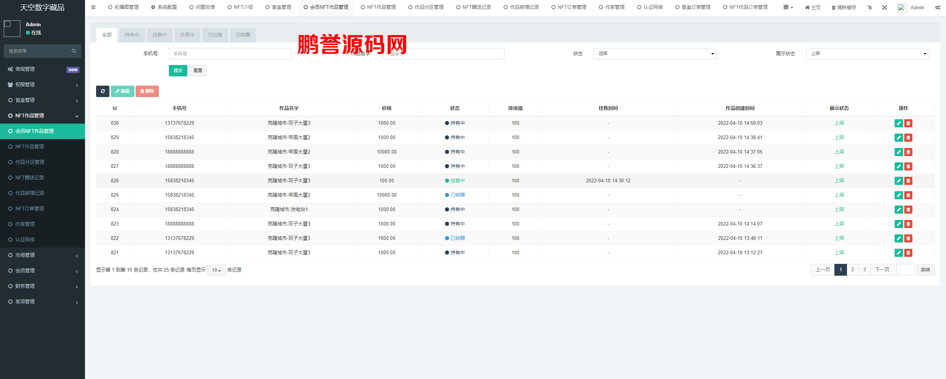Switch to the 全部 filter tab
This screenshot has height=379, width=946.
click(107, 35)
